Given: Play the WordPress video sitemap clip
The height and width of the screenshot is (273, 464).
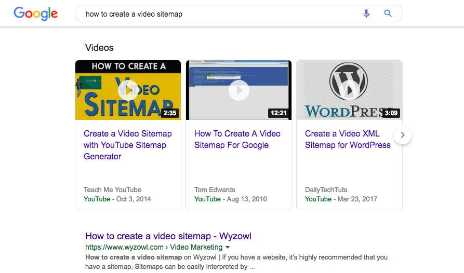Looking at the screenshot, I should click(349, 90).
